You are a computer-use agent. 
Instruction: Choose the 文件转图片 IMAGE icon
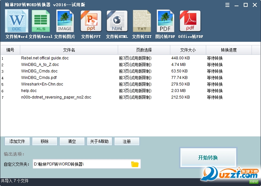[65, 21]
